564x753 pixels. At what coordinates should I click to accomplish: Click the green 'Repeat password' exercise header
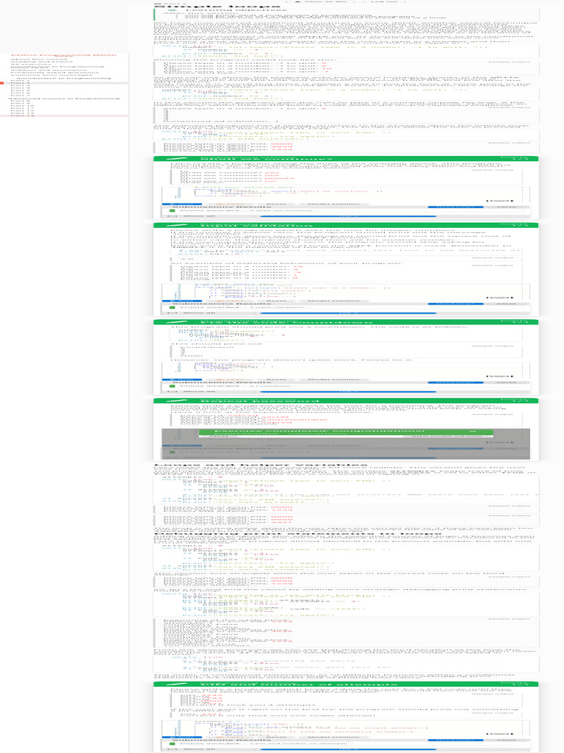point(346,401)
